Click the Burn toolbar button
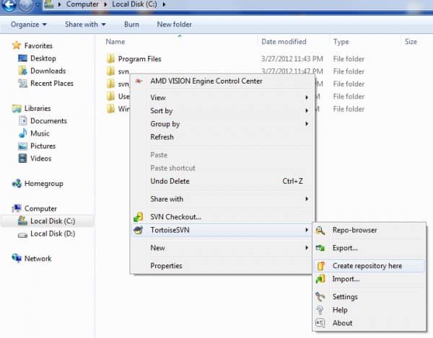This screenshot has width=433, height=338. [131, 25]
